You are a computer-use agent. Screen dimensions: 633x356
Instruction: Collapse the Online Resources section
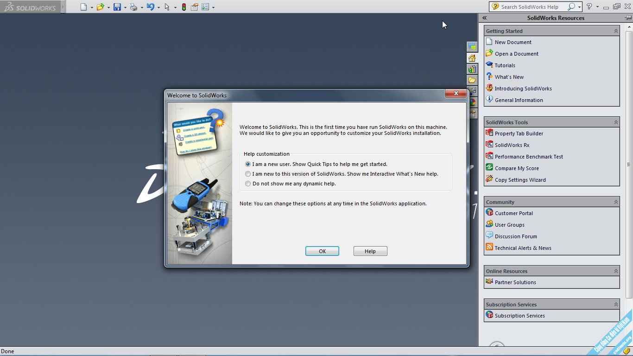616,271
